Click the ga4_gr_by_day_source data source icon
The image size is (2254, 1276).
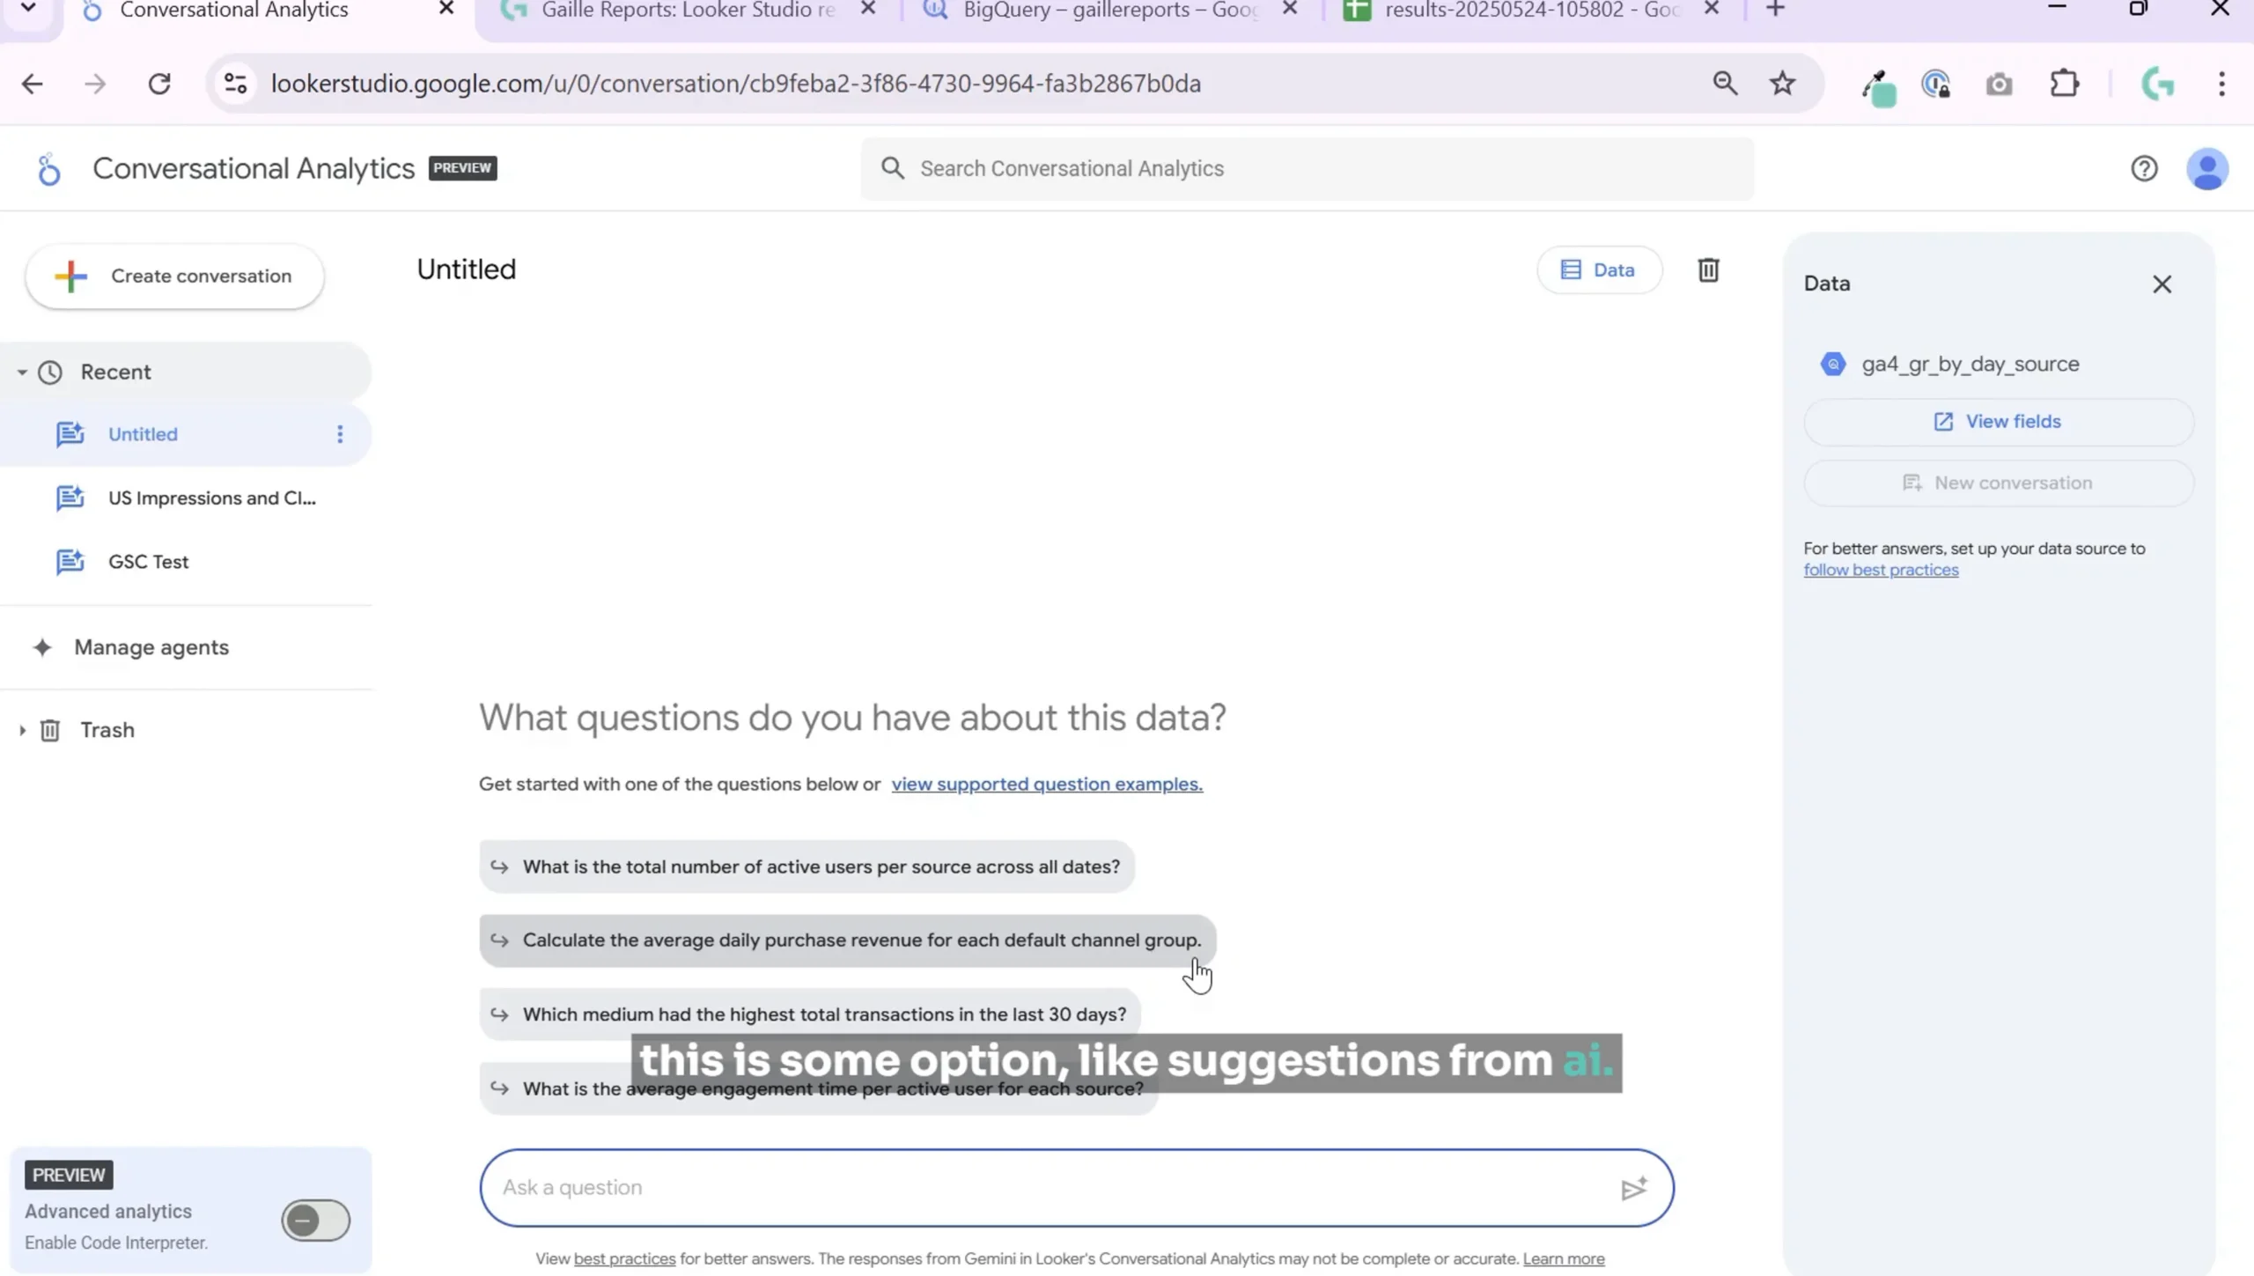click(1833, 364)
